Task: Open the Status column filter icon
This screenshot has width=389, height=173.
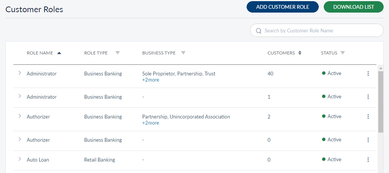Action: (342, 53)
